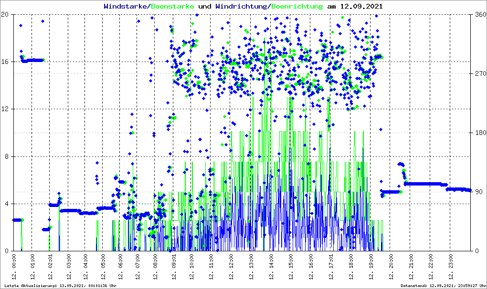Screen dimensions: 487x289
Task: Click the green Boenstarke title label
Action: click(x=172, y=7)
